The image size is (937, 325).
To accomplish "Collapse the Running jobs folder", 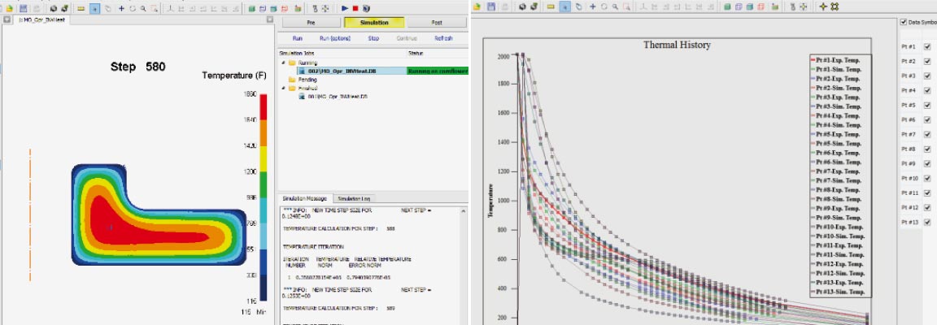I will click(x=283, y=63).
